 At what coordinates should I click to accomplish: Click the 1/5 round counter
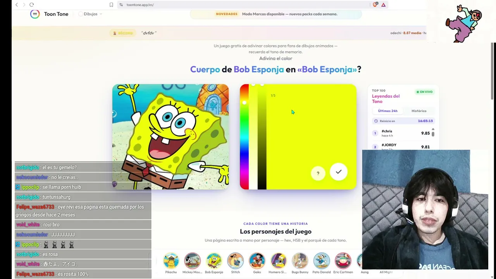tap(273, 95)
